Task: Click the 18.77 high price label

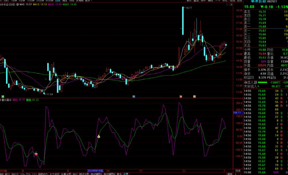Action: (x=189, y=8)
